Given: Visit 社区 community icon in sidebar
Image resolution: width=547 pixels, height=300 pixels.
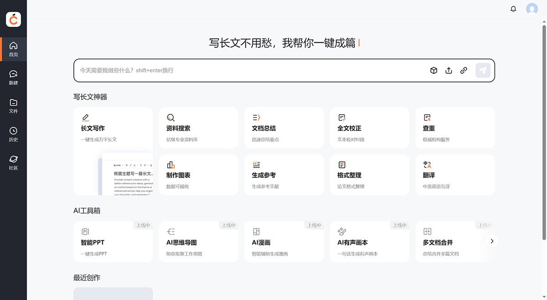Looking at the screenshot, I should pos(13,163).
